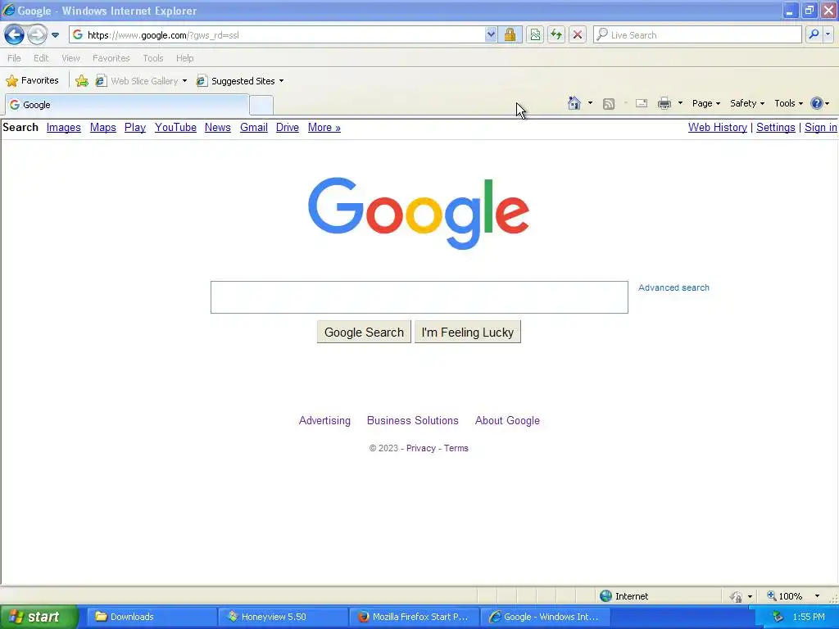The image size is (839, 629).
Task: Open Suggested Sites dropdown
Action: tap(240, 81)
